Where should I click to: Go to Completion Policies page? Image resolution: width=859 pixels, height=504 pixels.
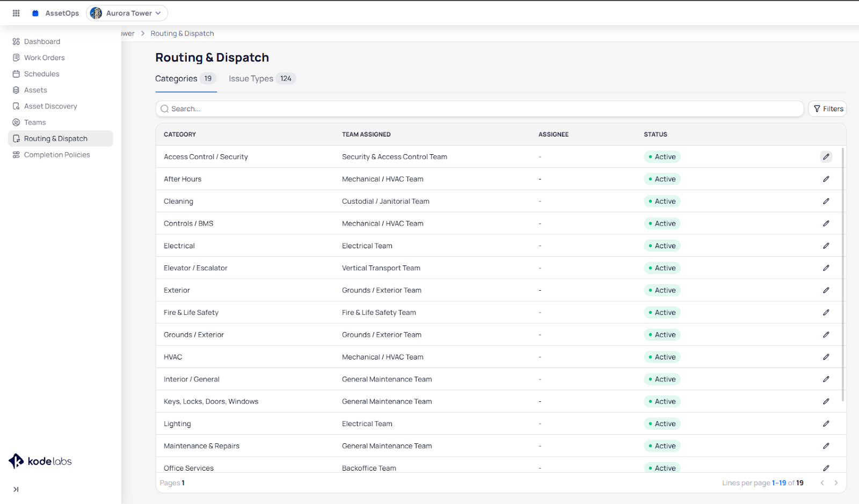(57, 155)
